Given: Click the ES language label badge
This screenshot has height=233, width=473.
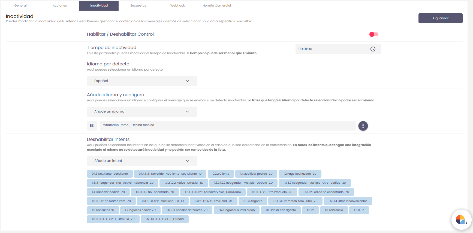Looking at the screenshot, I should tap(92, 126).
